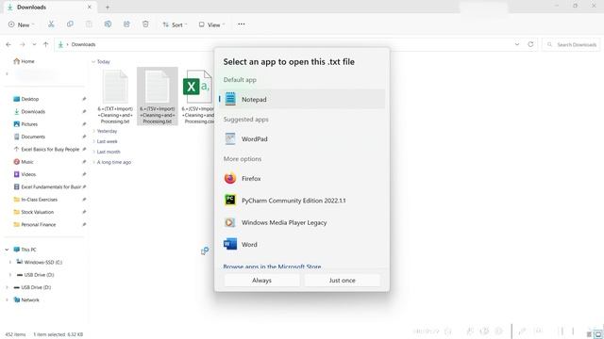Collapse the Today group
This screenshot has width=604, height=339.
[x=93, y=61]
